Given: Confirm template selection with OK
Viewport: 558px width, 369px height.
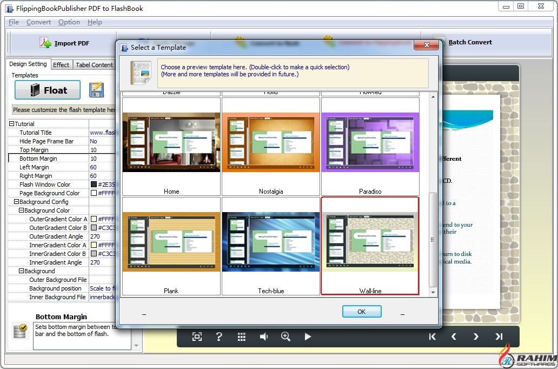Looking at the screenshot, I should point(361,311).
